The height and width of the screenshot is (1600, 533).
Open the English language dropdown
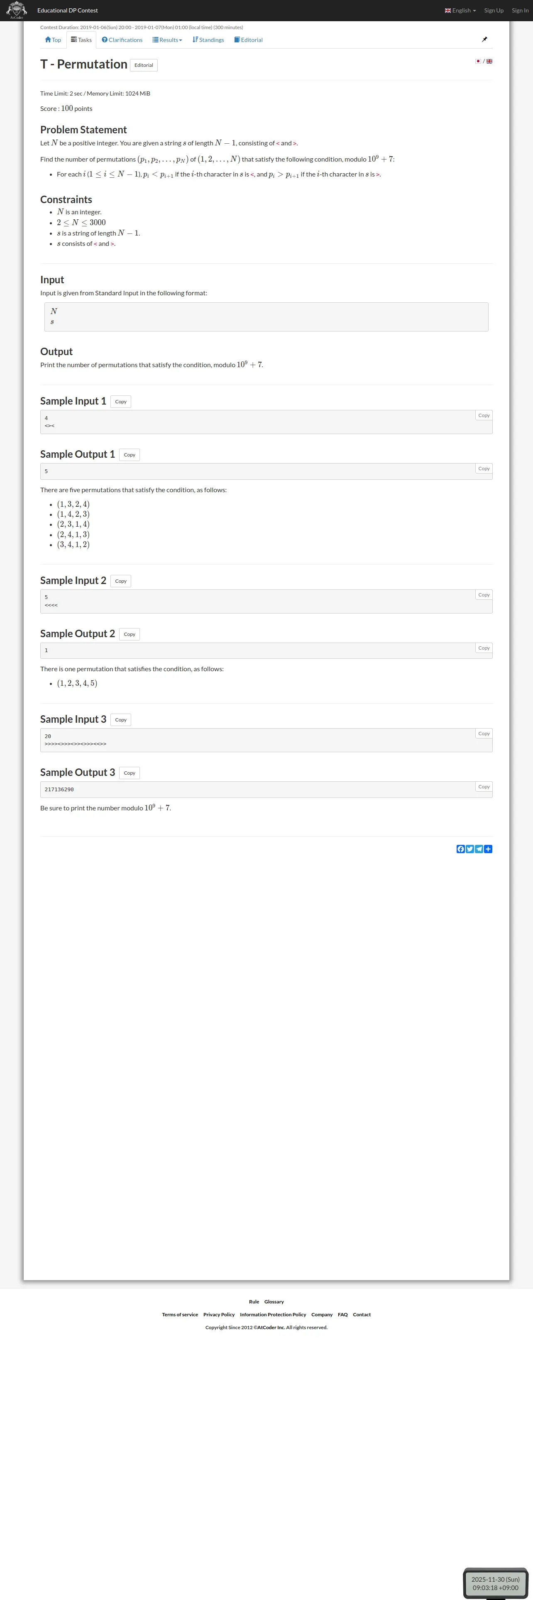click(460, 10)
